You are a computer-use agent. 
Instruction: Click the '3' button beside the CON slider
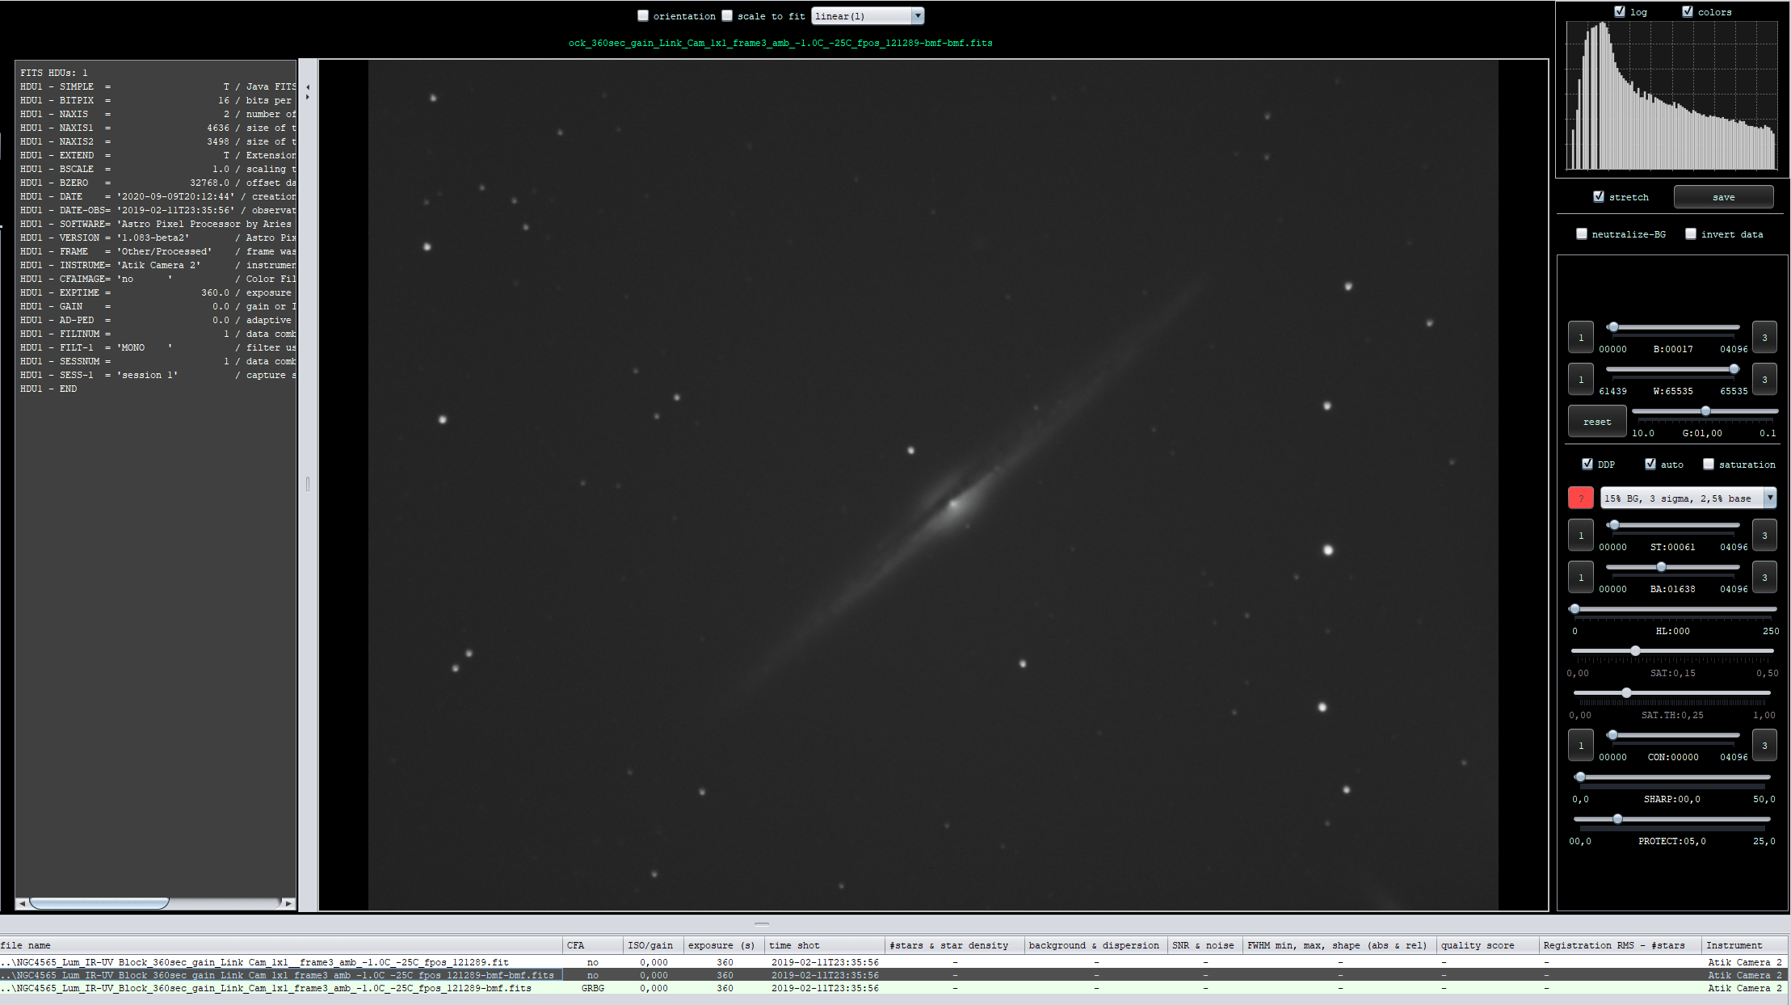[x=1764, y=746]
